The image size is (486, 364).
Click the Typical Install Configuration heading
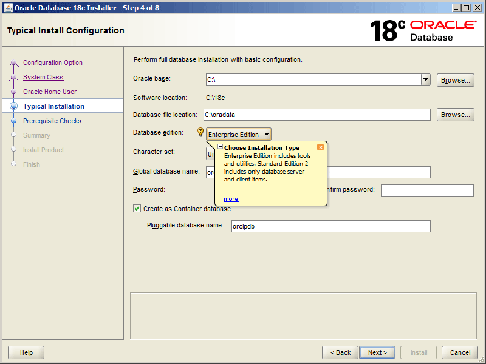66,30
